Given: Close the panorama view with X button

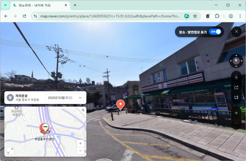Looking at the screenshot, I should 236,32.
